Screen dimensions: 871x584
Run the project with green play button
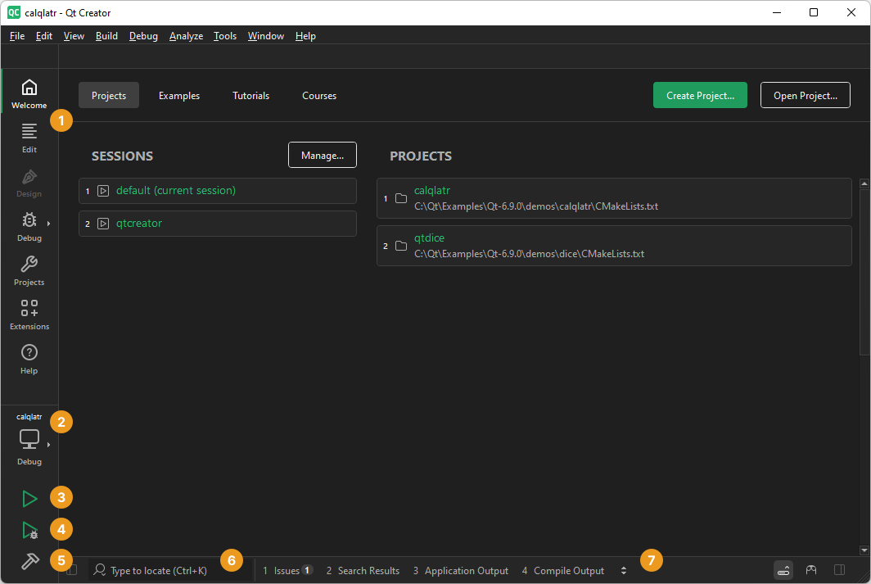(29, 499)
